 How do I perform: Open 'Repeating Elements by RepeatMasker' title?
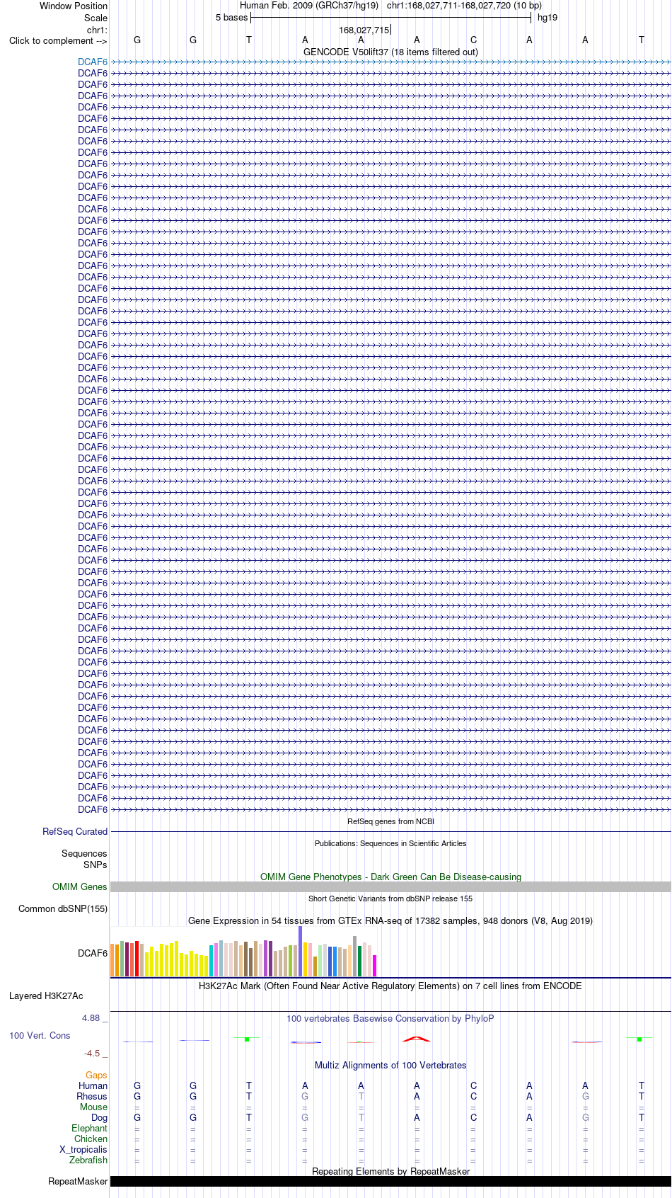point(390,1171)
